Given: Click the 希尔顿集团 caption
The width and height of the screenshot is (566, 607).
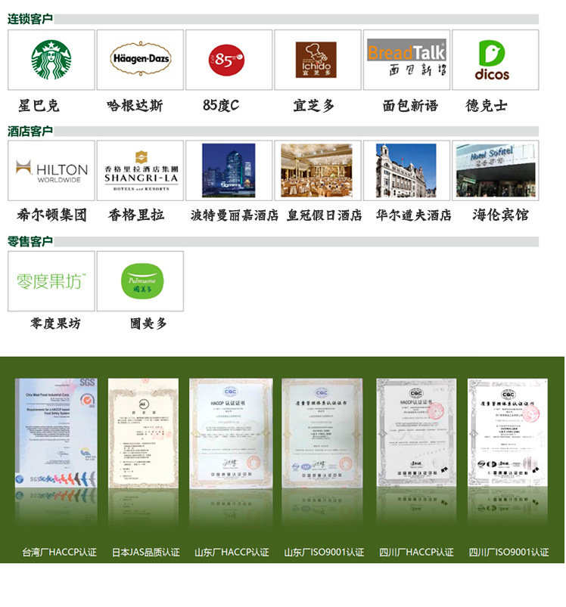Looking at the screenshot, I should tap(51, 215).
